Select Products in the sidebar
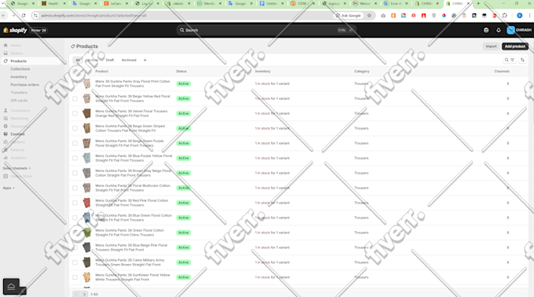Screen dimensions: 534x297 18,61
